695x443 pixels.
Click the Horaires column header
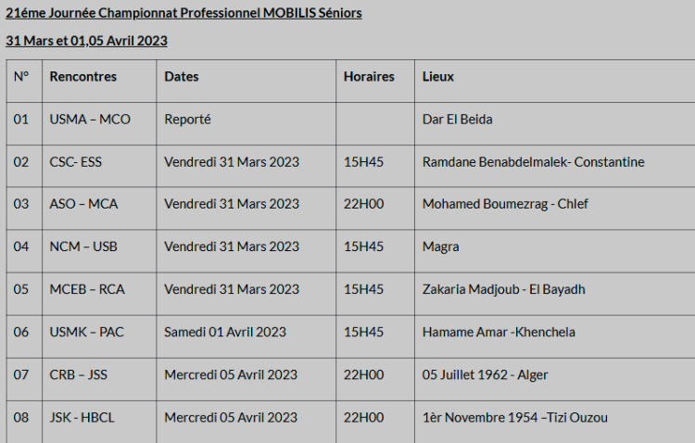click(x=369, y=77)
